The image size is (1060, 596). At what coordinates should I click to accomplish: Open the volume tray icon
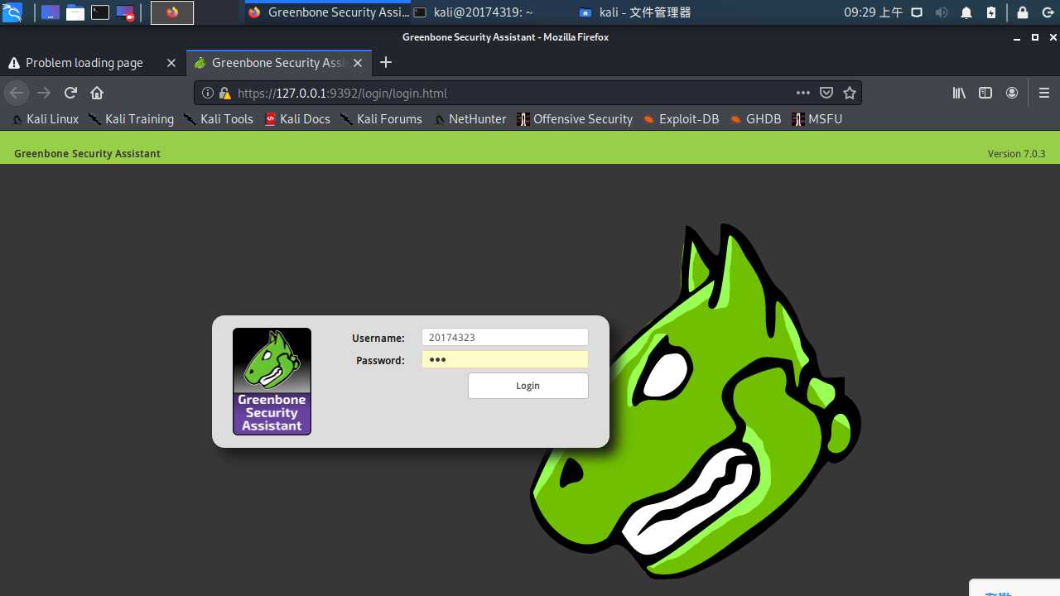tap(942, 12)
